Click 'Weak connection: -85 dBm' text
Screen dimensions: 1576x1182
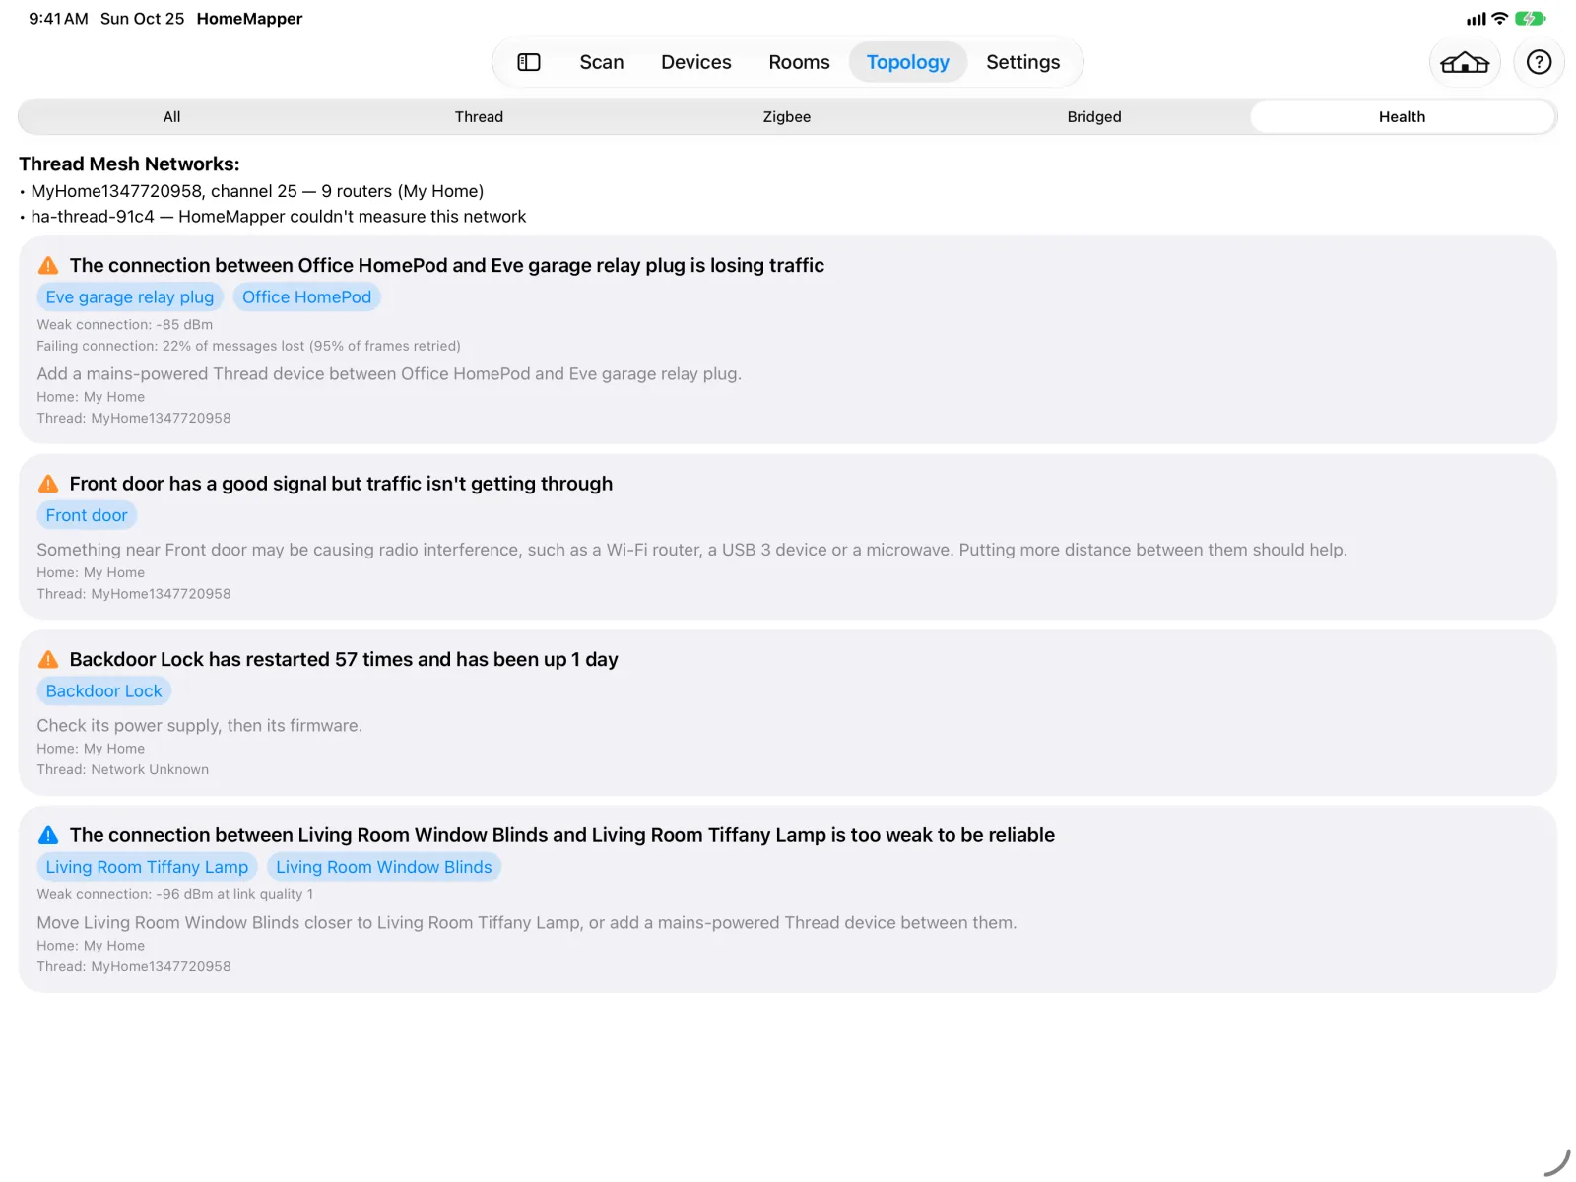coord(125,325)
